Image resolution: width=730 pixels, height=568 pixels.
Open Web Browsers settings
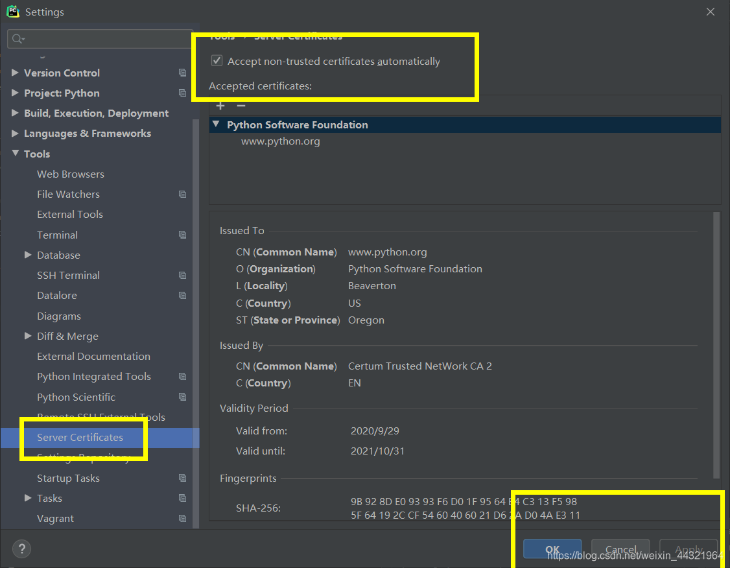71,174
